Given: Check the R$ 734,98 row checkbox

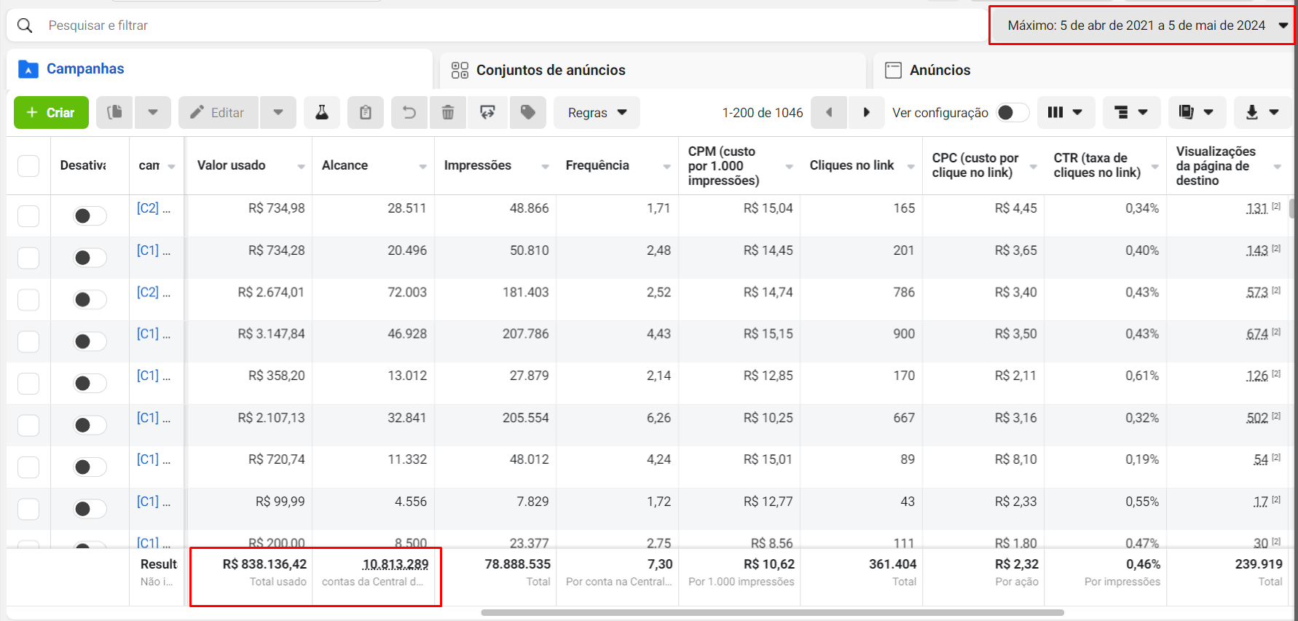Looking at the screenshot, I should coord(28,216).
